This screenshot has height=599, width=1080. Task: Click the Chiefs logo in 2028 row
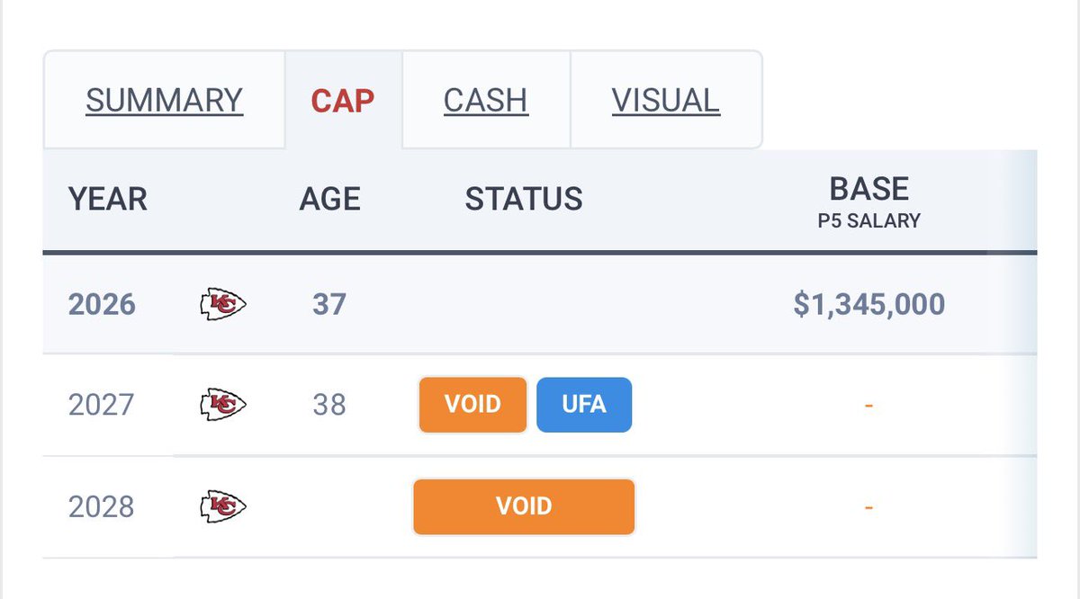click(222, 507)
